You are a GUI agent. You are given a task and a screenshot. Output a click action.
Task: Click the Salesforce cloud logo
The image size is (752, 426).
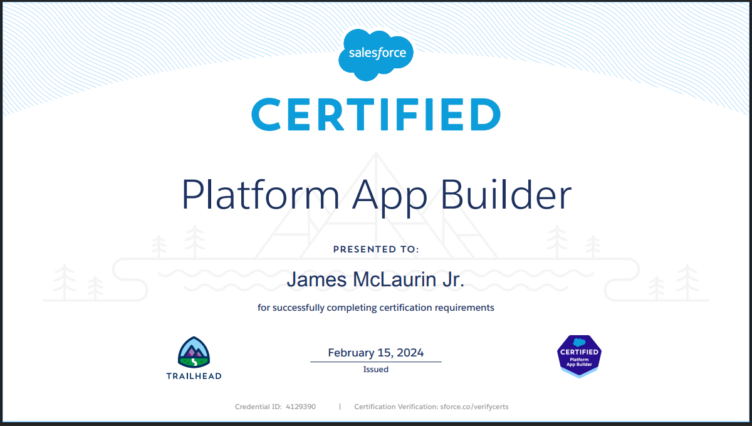click(376, 54)
